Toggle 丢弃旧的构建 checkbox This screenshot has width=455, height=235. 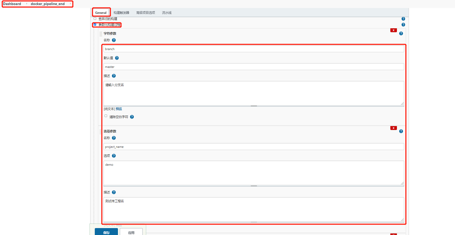click(x=95, y=19)
